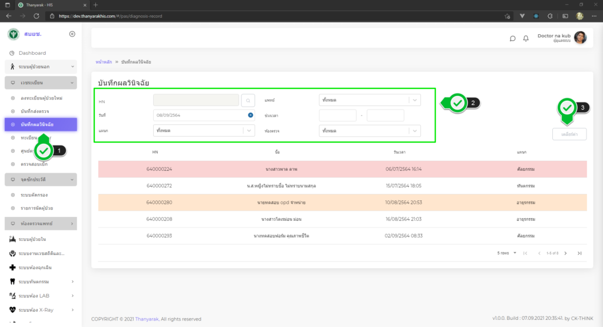Click the หน้าหลัก breadcrumb link

point(103,61)
